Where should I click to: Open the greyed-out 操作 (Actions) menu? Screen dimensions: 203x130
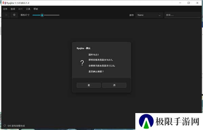point(20,9)
